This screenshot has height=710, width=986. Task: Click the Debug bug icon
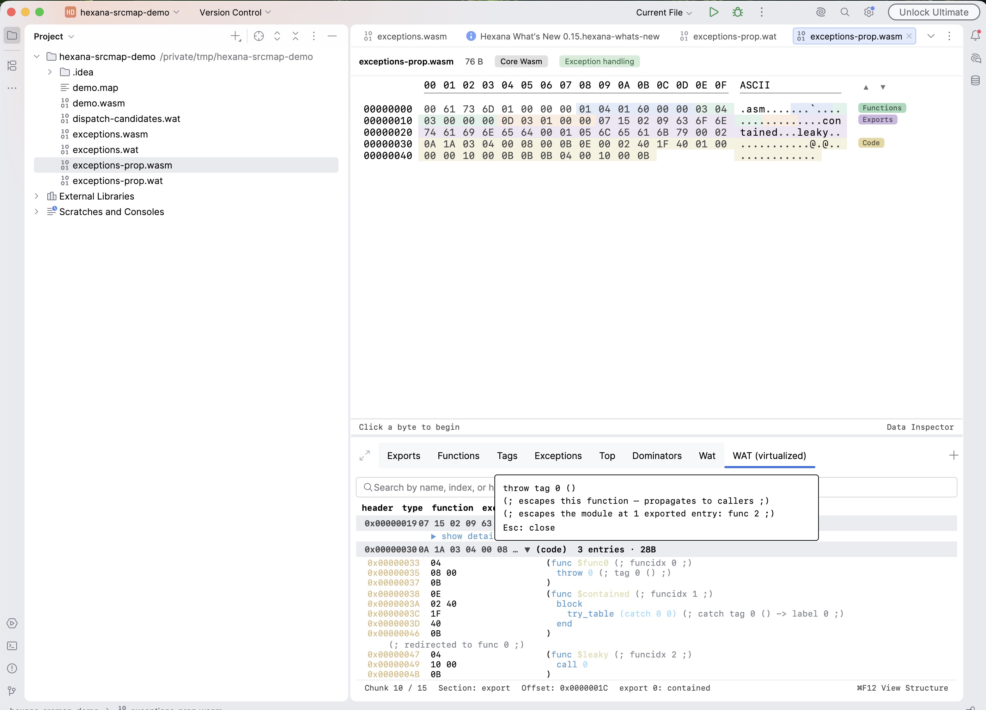pos(738,12)
